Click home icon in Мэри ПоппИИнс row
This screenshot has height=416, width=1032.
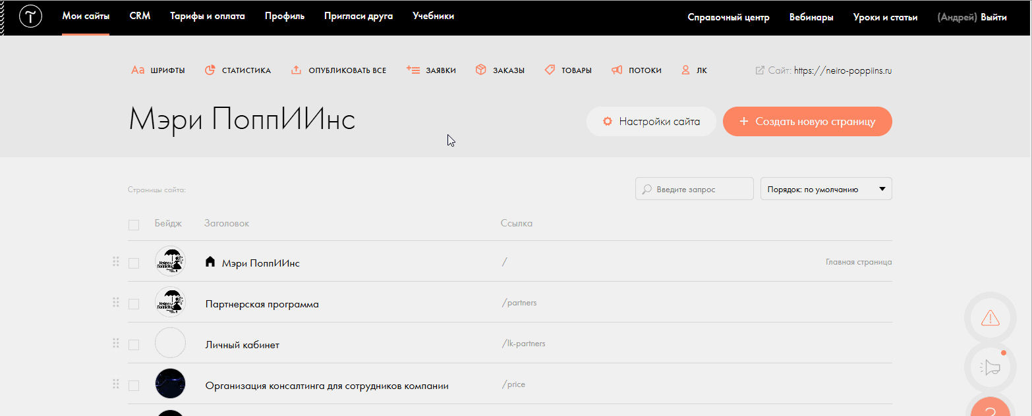click(x=210, y=262)
